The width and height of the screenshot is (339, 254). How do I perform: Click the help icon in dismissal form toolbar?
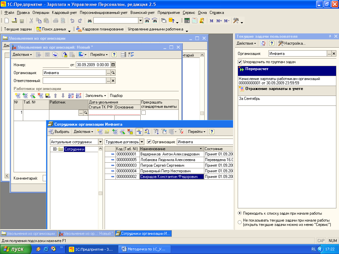(114, 55)
